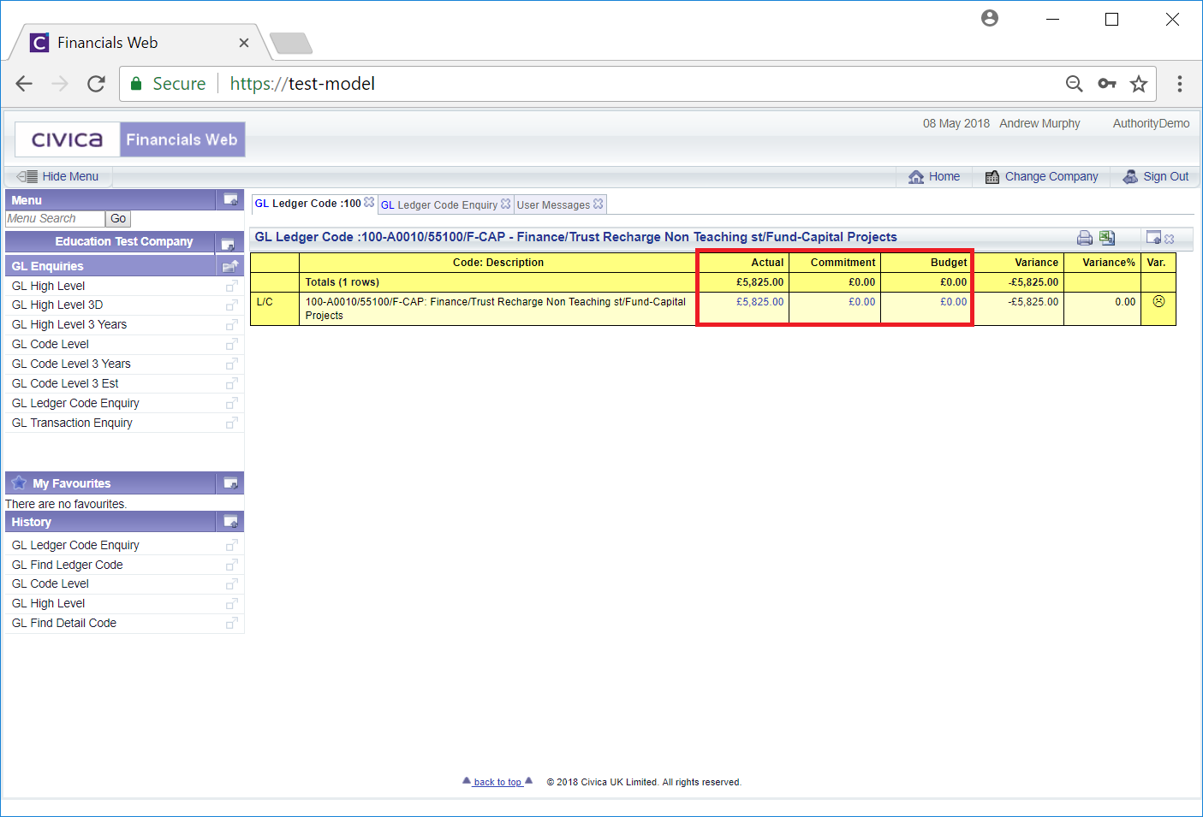This screenshot has width=1203, height=817.
Task: Collapse the My Favourites panel
Action: pos(230,483)
